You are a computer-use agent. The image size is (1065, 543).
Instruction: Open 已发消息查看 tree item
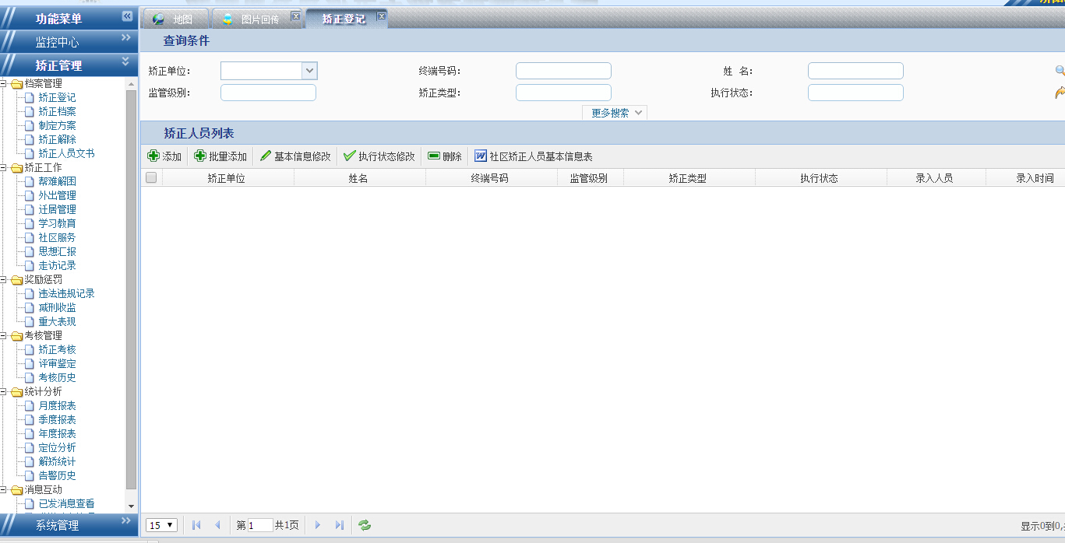point(66,503)
